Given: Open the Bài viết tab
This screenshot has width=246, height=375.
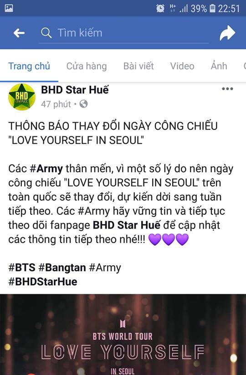Looking at the screenshot, I should 138,66.
